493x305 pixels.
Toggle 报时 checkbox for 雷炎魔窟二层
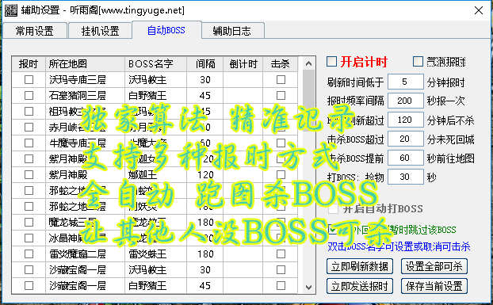[29, 254]
